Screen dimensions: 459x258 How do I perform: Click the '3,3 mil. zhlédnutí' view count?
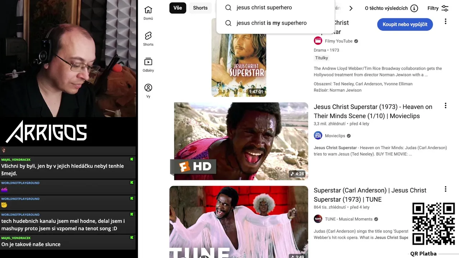point(330,124)
